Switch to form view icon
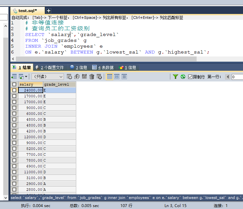The width and height of the screenshot is (243, 209). point(117,77)
